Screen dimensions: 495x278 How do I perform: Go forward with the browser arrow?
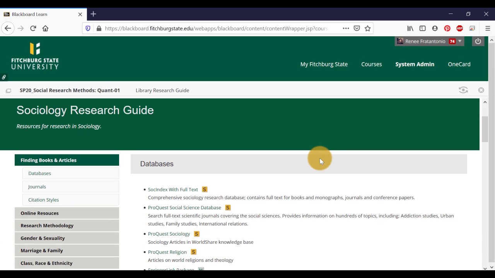click(x=20, y=28)
